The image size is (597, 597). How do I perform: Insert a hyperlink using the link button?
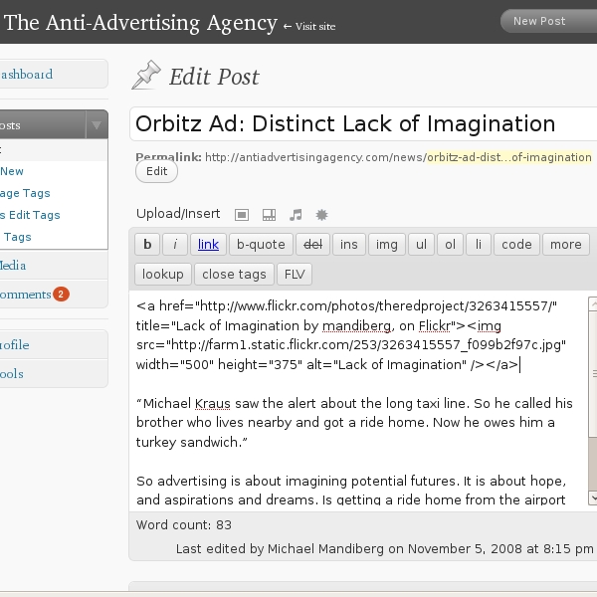[208, 245]
